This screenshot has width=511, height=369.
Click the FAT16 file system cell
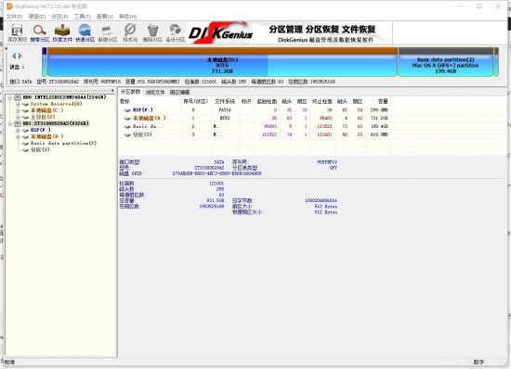click(225, 110)
